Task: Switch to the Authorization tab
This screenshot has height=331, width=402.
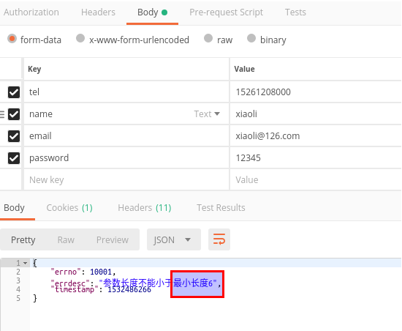Action: click(x=31, y=12)
